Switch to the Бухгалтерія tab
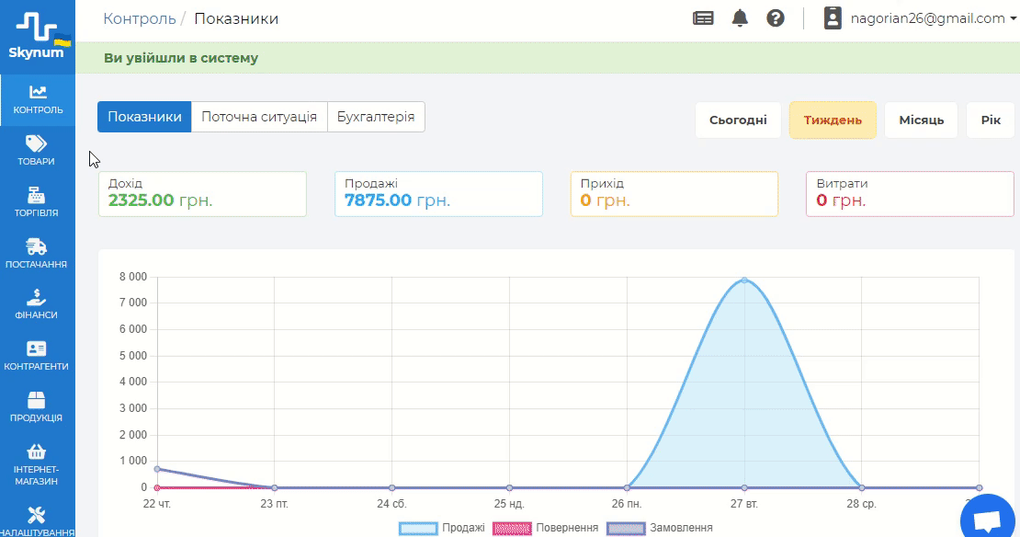The image size is (1020, 537). click(x=376, y=117)
